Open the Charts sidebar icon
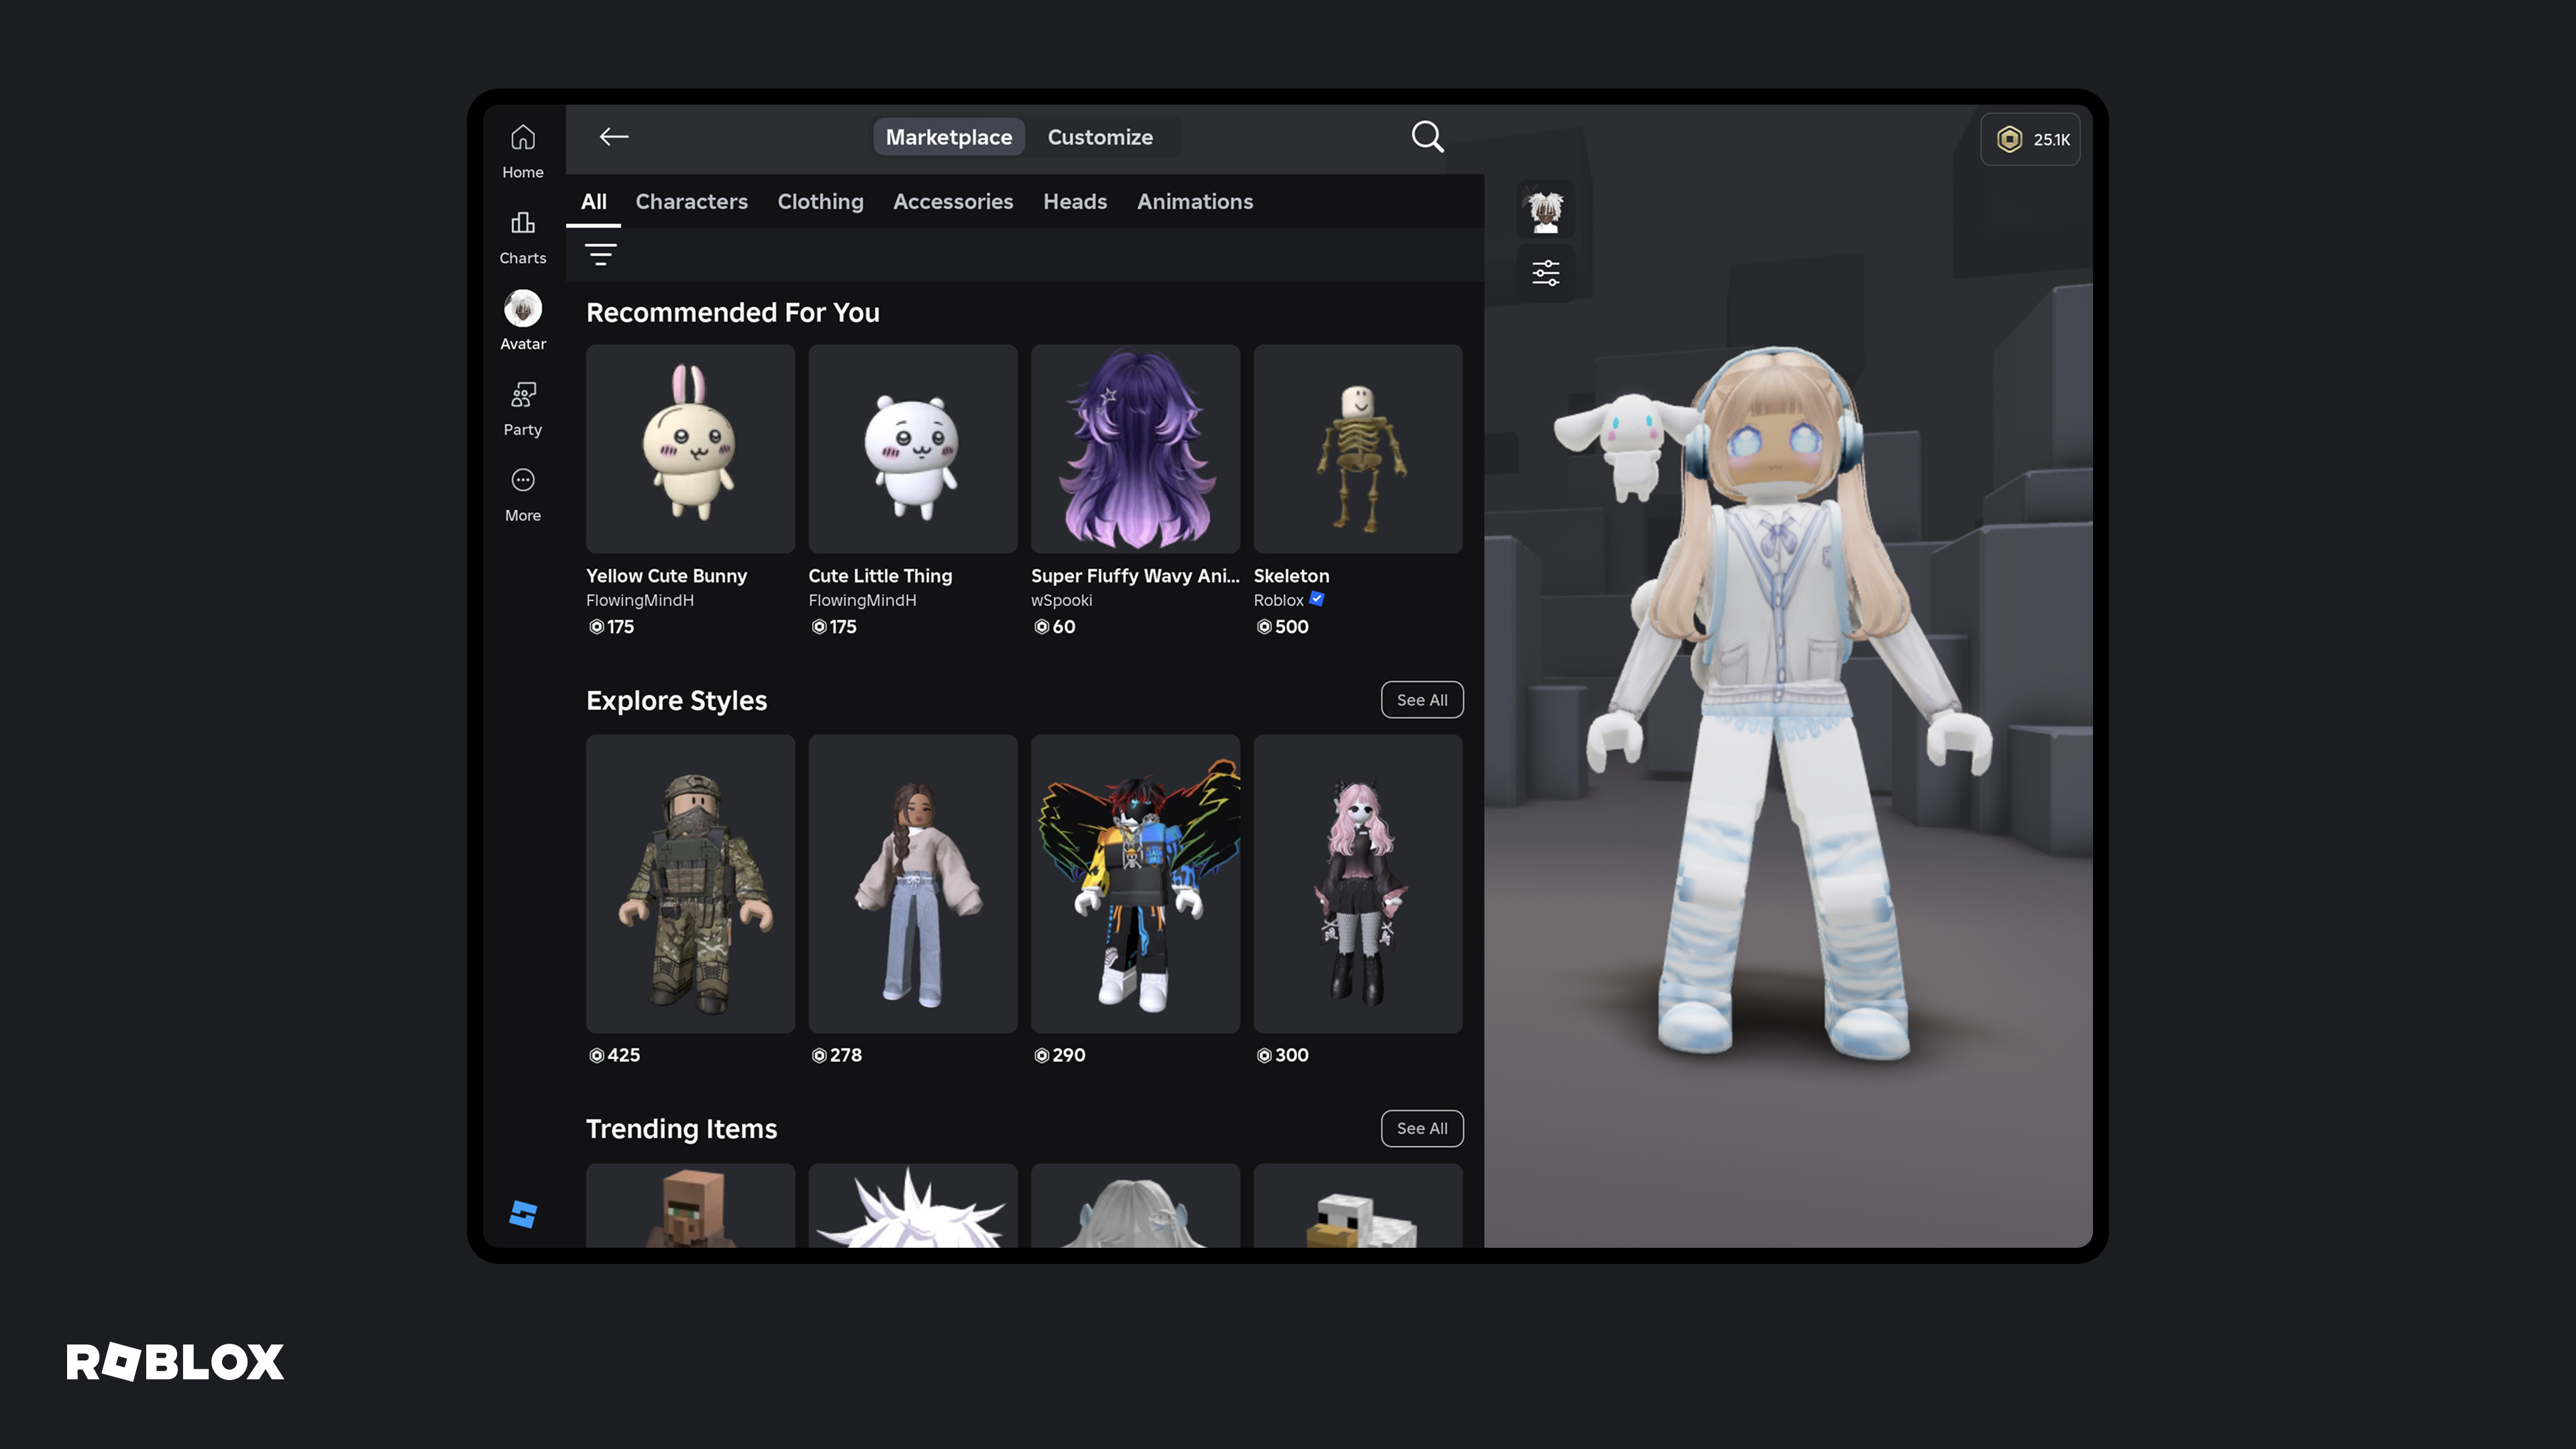This screenshot has height=1449, width=2576. [522, 236]
